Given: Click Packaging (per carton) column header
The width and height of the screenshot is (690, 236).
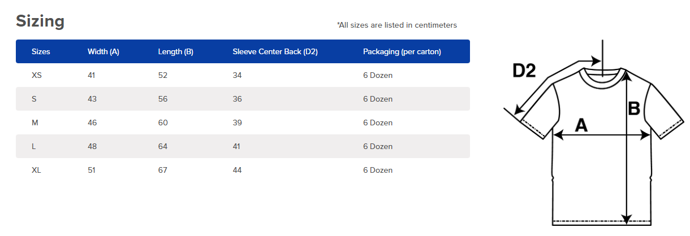Looking at the screenshot, I should [402, 51].
